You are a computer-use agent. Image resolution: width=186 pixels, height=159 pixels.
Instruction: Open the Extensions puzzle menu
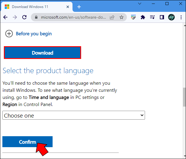pos(143,17)
